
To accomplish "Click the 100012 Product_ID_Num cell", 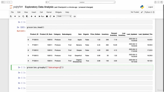I will coord(50,50).
